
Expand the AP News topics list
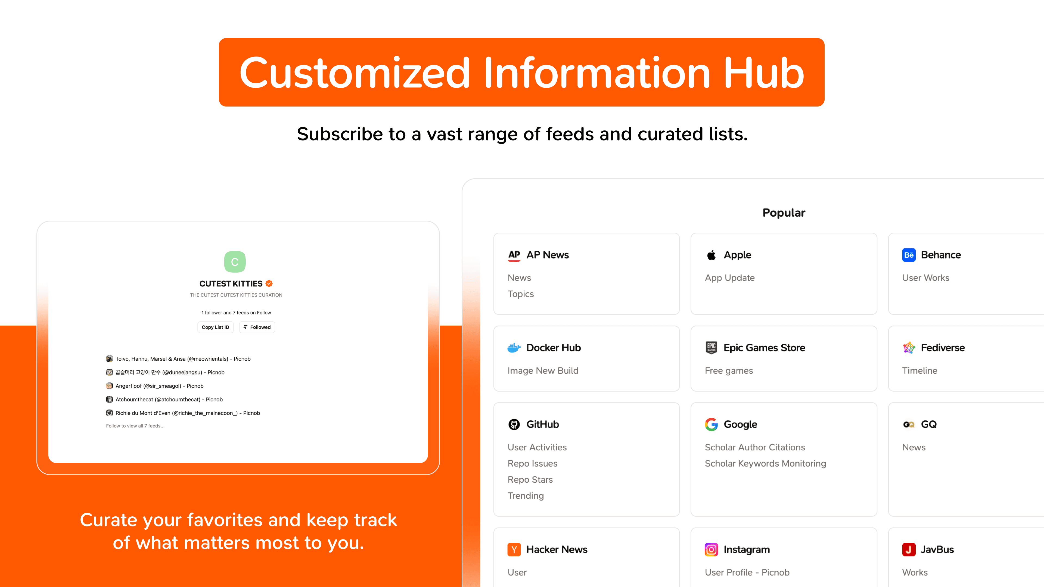point(521,293)
